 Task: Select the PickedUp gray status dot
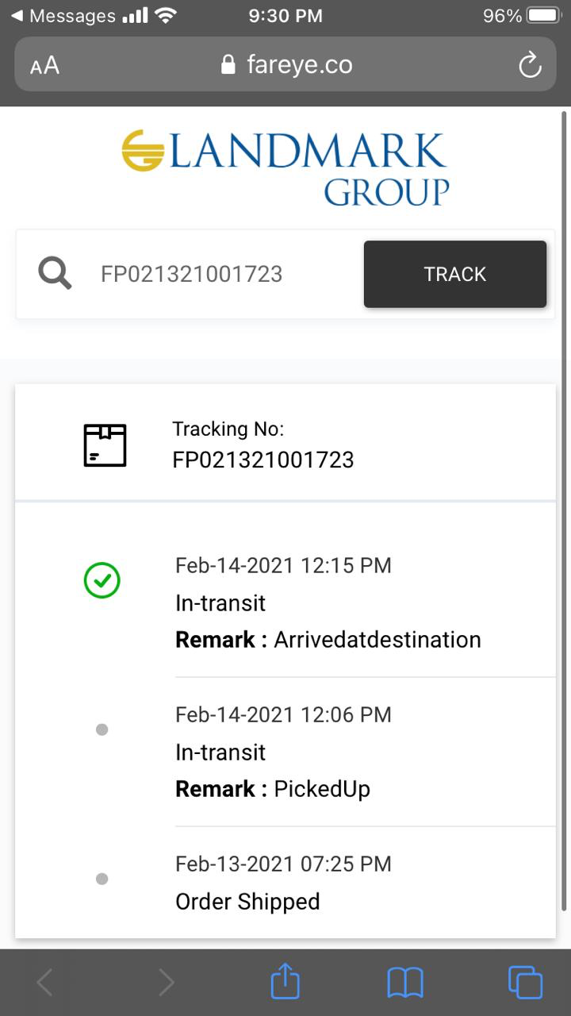[x=102, y=729]
